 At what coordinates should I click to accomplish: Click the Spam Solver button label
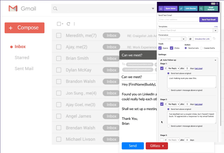170,8
